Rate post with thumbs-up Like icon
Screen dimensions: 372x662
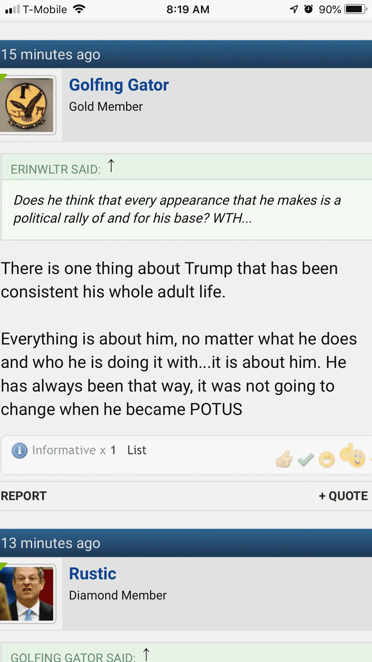coord(284,459)
